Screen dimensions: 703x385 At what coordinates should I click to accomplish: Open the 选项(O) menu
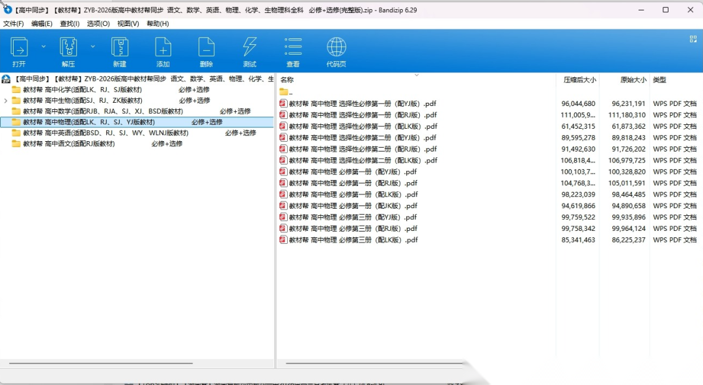[x=98, y=23]
